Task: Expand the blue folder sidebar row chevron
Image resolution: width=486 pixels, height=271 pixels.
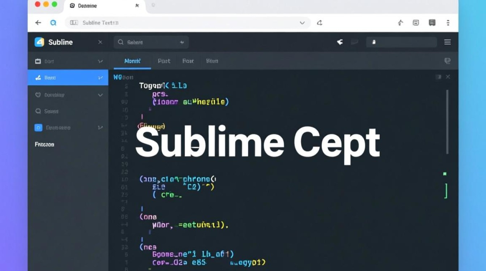Action: pyautogui.click(x=100, y=128)
